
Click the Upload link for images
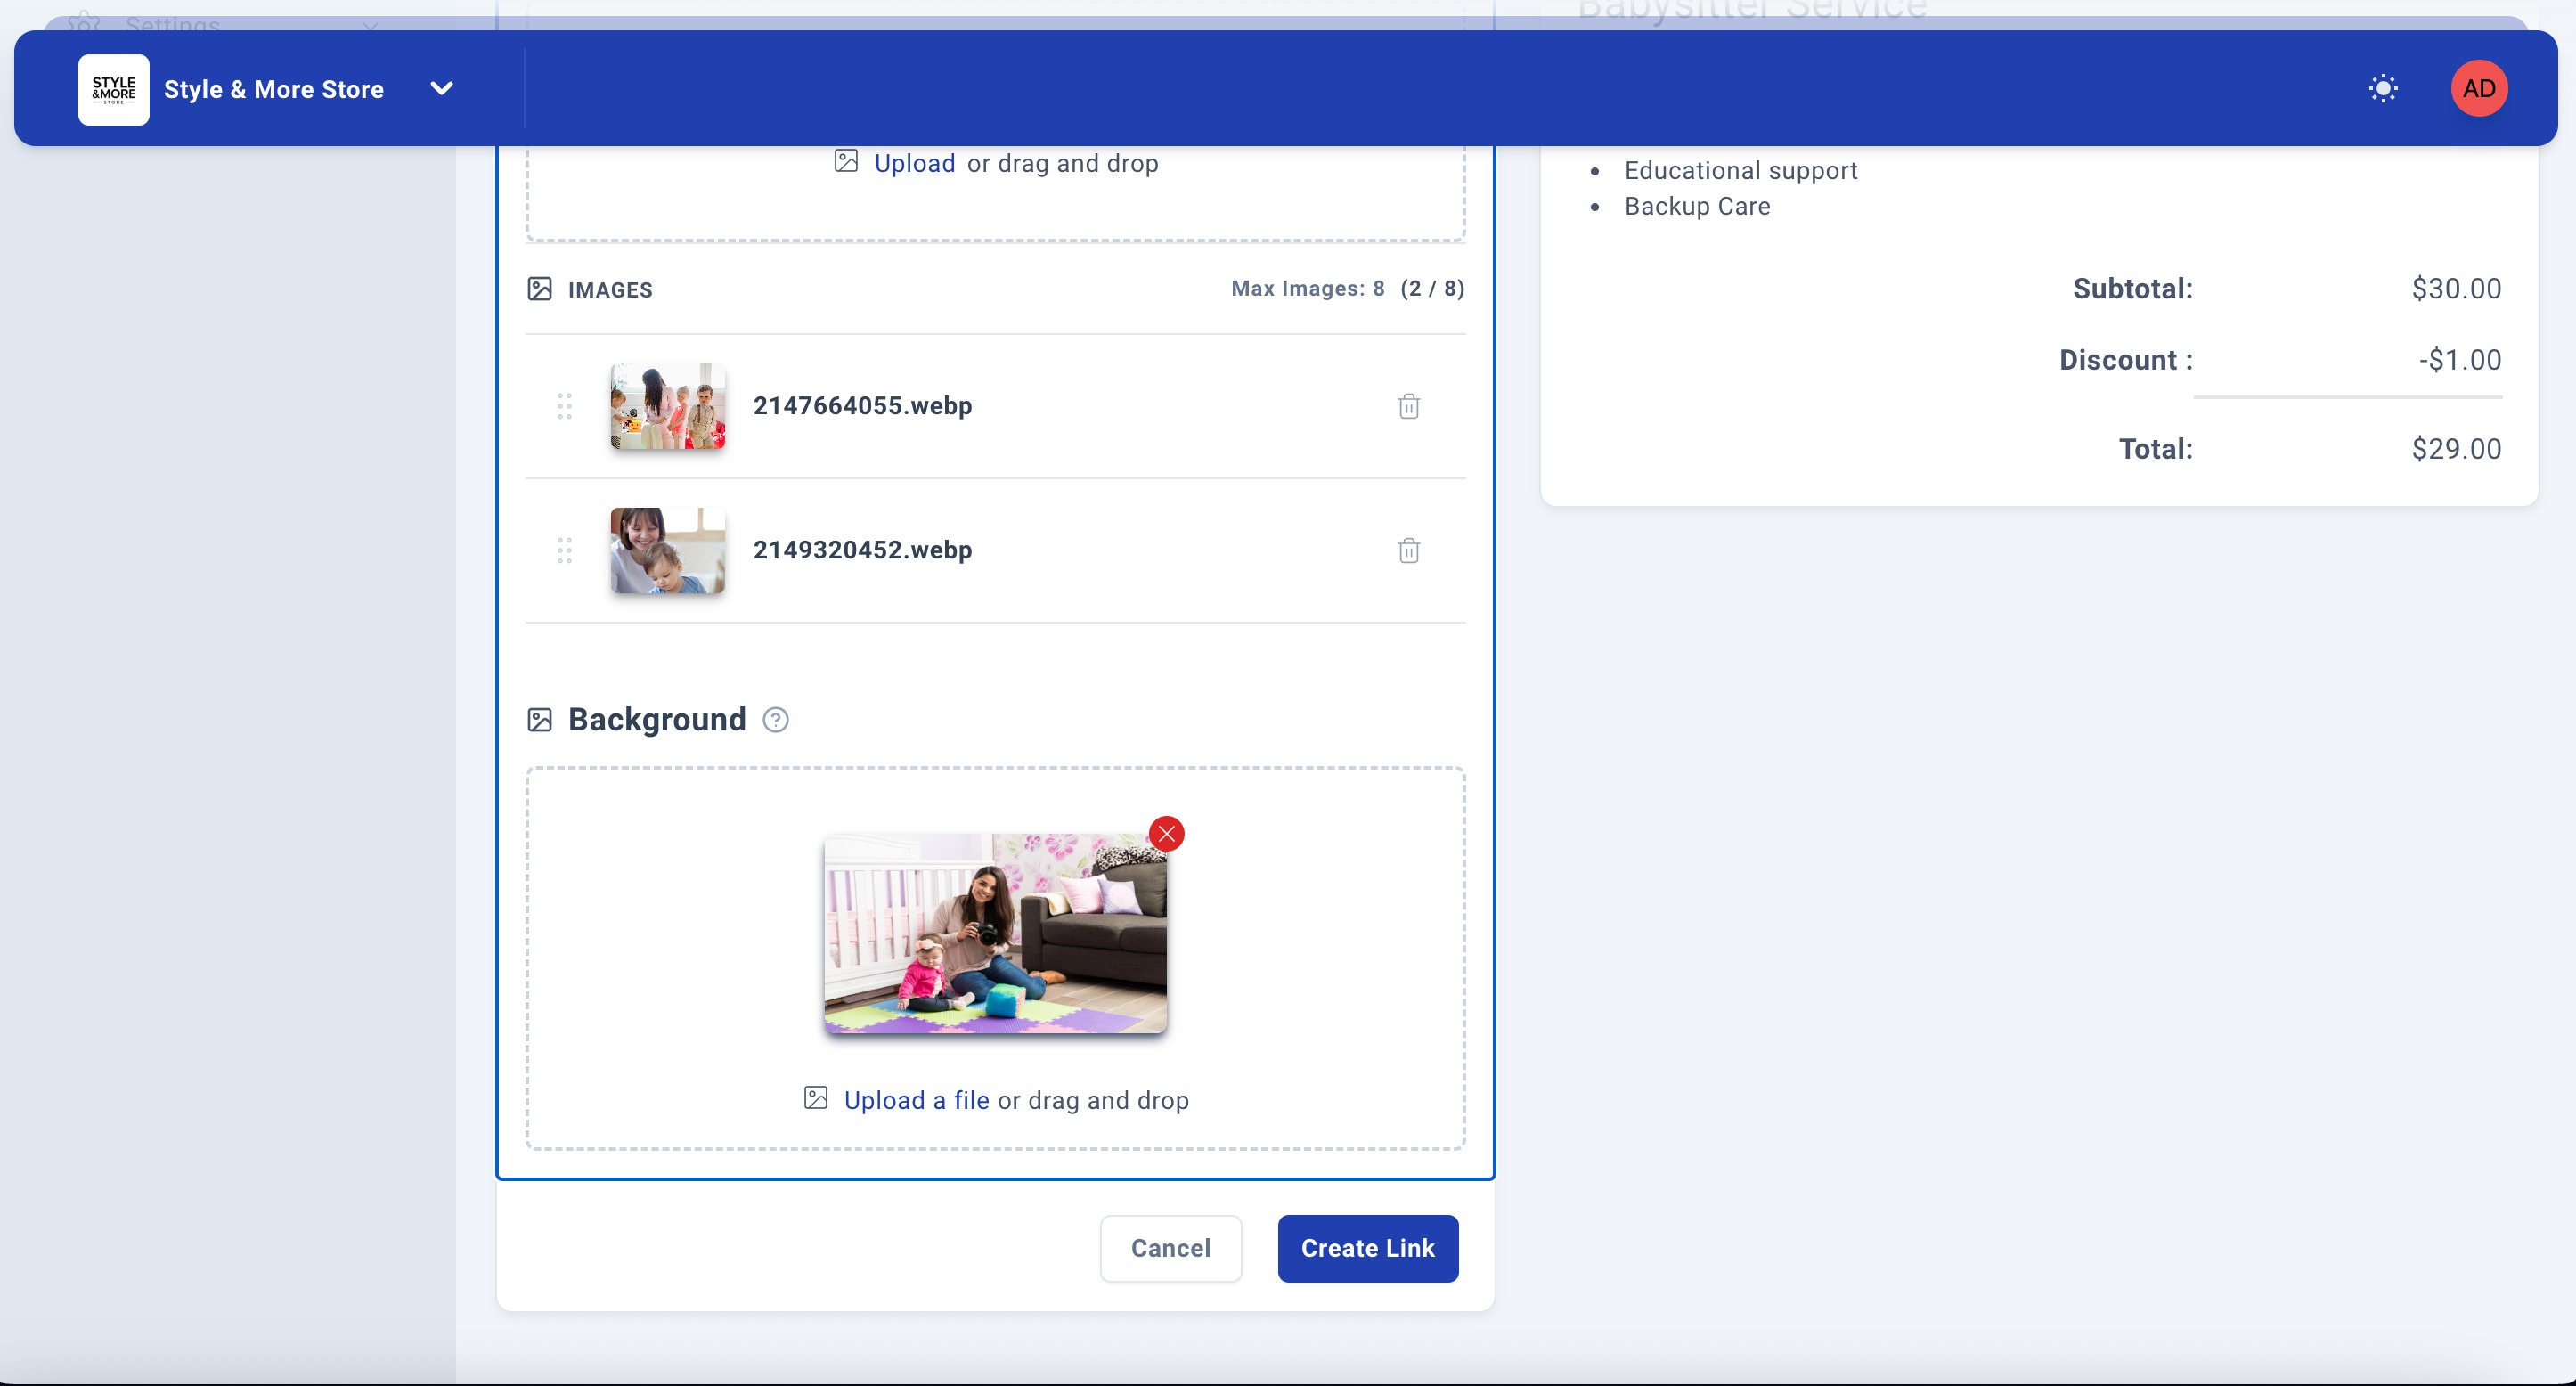pyautogui.click(x=914, y=163)
